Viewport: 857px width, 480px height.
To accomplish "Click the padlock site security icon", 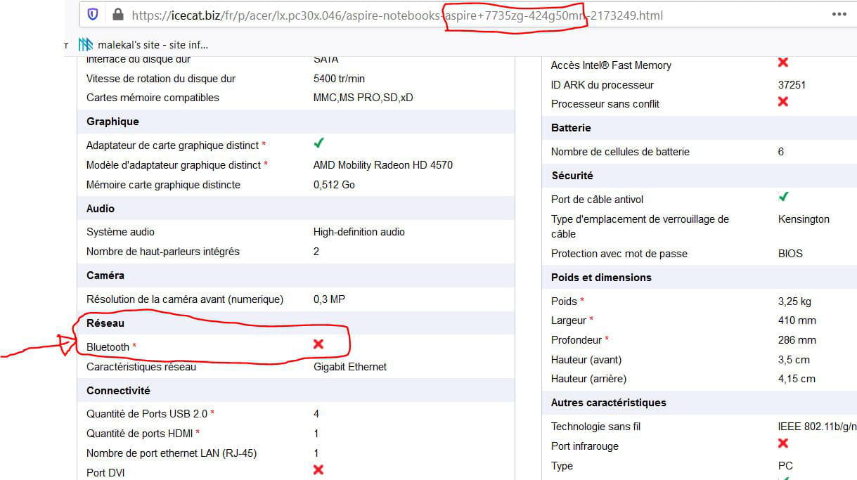I will (x=117, y=14).
